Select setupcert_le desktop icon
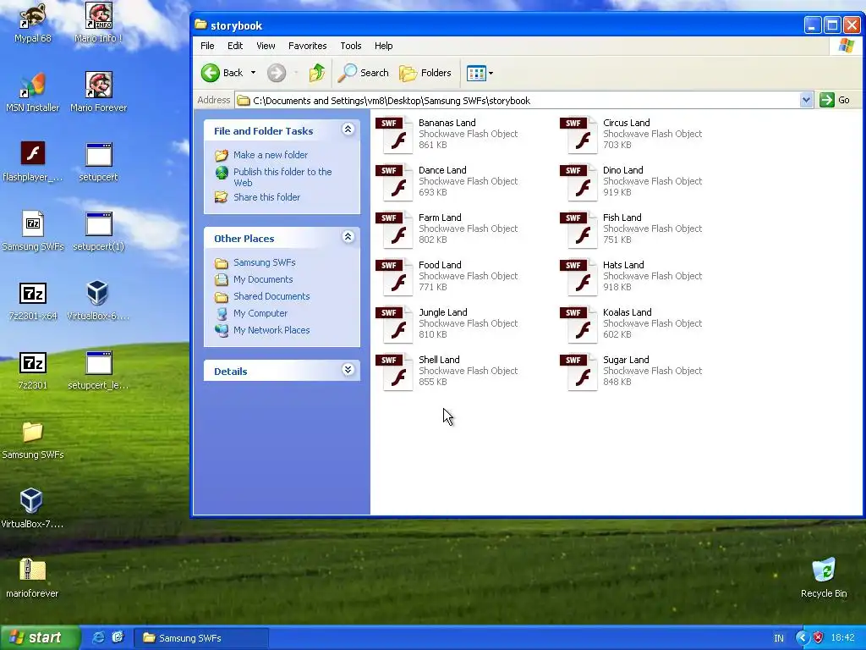 [98, 370]
